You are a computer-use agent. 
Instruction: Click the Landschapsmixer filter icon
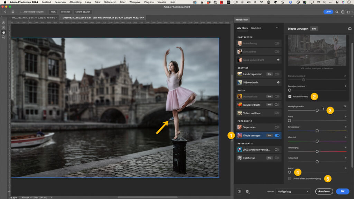click(240, 74)
